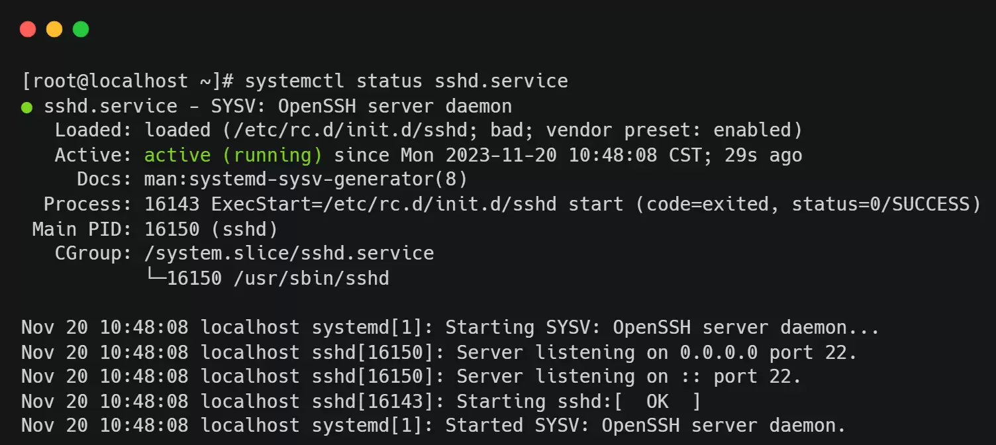Click the 'Server listening on :: port 22.' message

pos(628,376)
